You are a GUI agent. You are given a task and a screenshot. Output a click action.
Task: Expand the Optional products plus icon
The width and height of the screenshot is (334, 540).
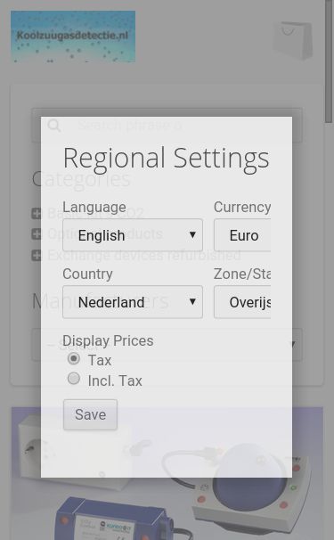click(37, 233)
